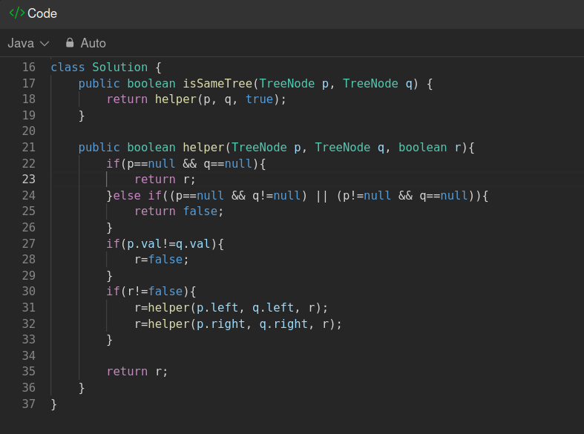The height and width of the screenshot is (434, 584).
Task: Place cursor on 'return r;' on line 23
Action: (x=165, y=180)
